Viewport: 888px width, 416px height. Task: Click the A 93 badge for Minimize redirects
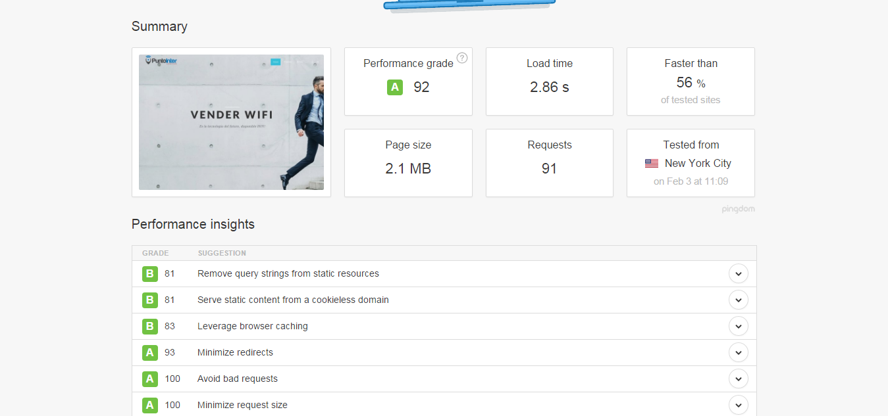[149, 352]
